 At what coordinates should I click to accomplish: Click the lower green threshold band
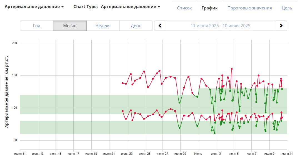coord(83,127)
